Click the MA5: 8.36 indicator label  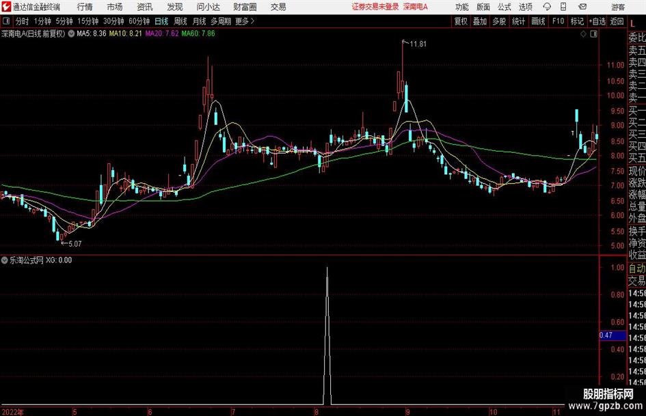coord(91,33)
